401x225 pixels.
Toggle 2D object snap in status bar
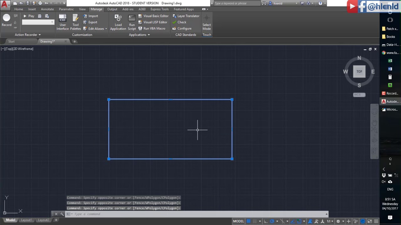tap(299, 221)
